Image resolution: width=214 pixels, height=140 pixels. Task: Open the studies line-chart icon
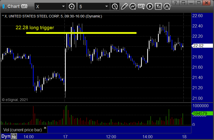[133, 6]
